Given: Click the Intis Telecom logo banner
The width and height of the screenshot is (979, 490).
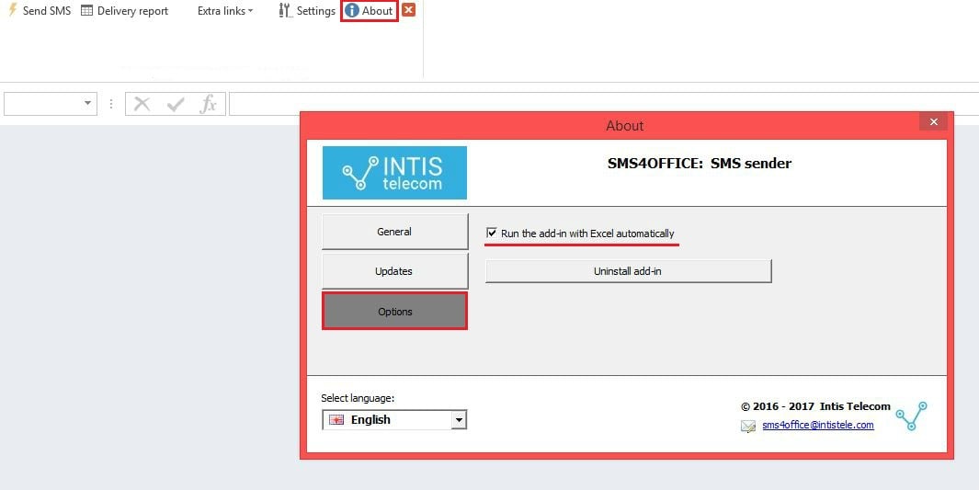Looking at the screenshot, I should 394,173.
